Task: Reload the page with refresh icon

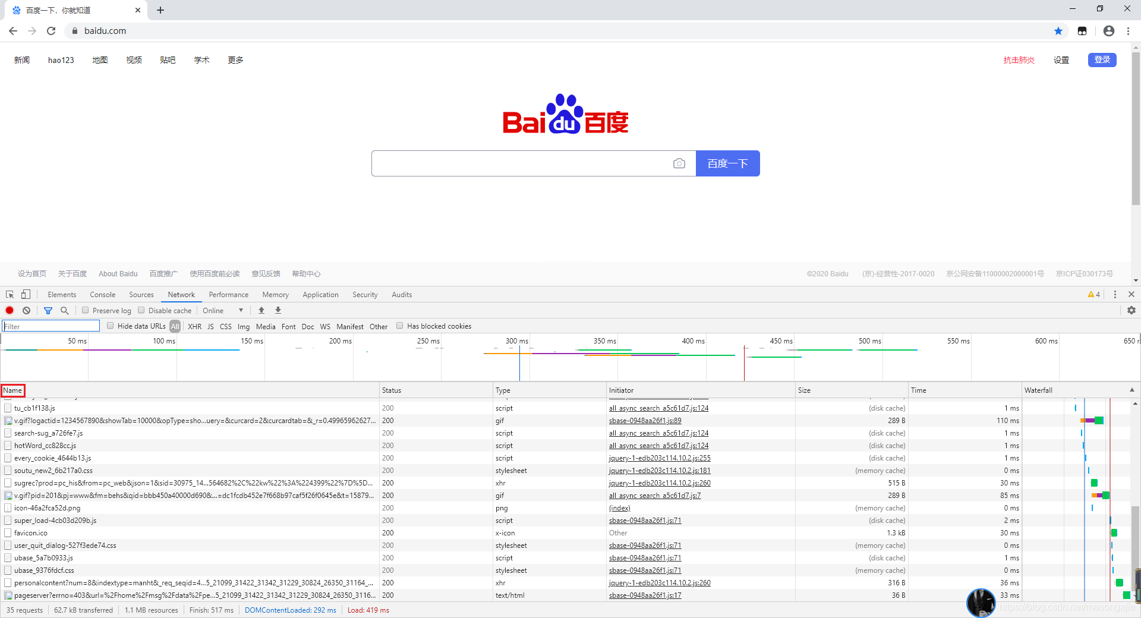Action: 51,31
